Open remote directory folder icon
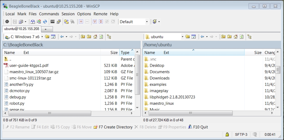The height and width of the screenshot is (140, 284). (x=187, y=37)
